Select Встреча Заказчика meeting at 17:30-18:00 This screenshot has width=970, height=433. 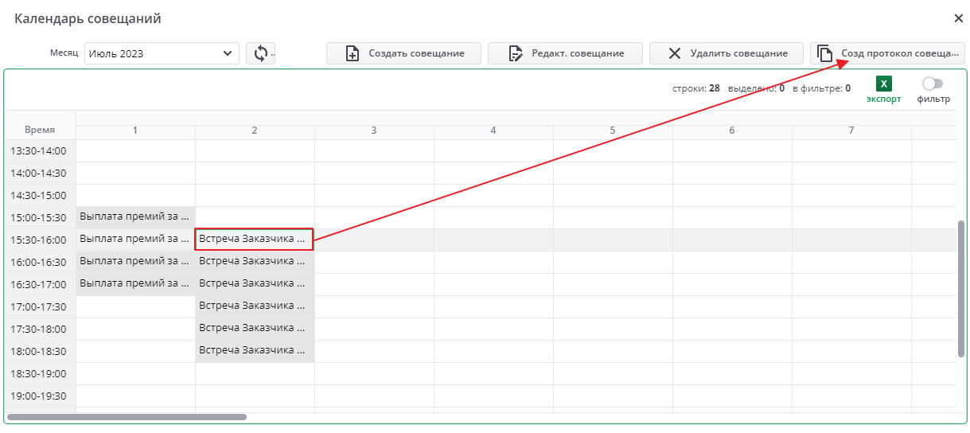[255, 327]
